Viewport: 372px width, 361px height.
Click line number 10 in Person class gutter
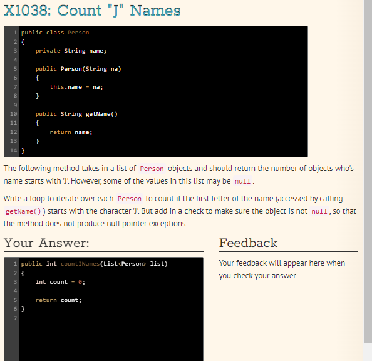point(13,114)
